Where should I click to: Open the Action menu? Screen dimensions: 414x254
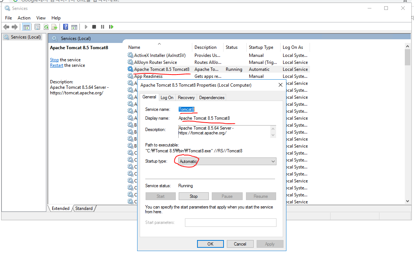24,18
